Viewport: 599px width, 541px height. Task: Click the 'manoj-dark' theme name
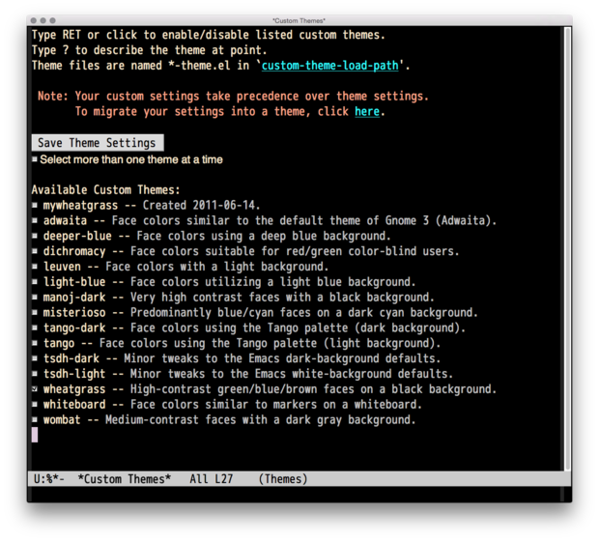(74, 298)
